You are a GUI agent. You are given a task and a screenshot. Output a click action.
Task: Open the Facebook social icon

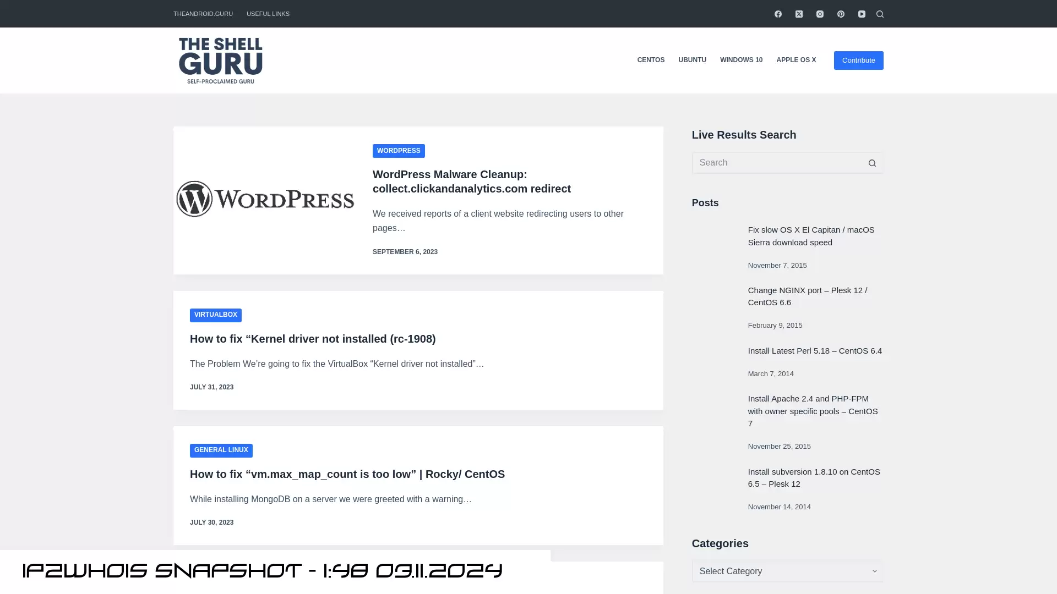pos(778,14)
